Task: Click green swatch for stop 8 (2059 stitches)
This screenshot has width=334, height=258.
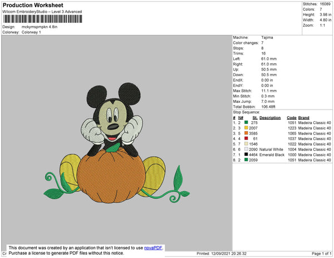Action: (x=246, y=160)
